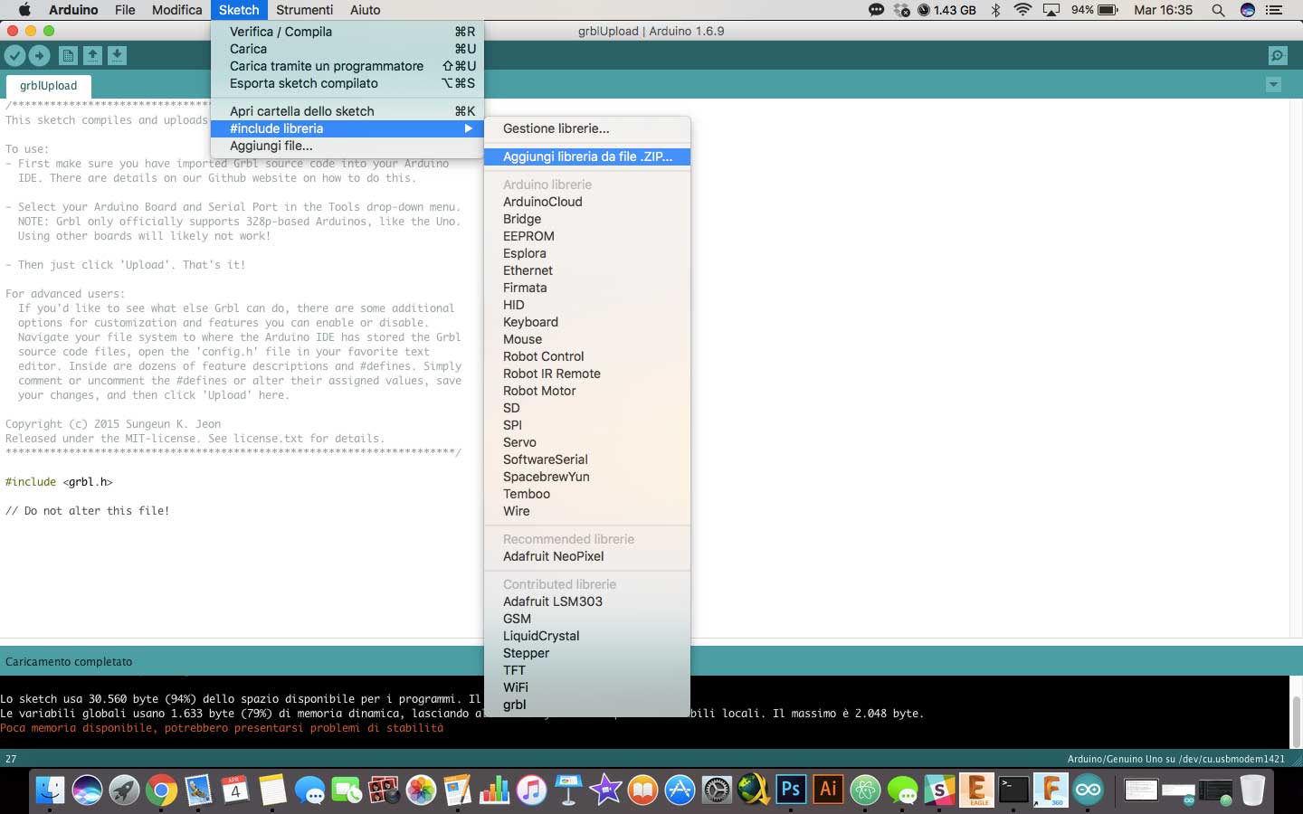This screenshot has width=1303, height=814.
Task: Include the Bridge library
Action: pos(587,219)
